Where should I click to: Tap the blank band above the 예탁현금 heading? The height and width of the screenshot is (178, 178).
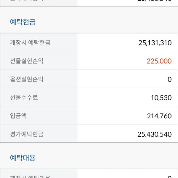(x=89, y=11)
